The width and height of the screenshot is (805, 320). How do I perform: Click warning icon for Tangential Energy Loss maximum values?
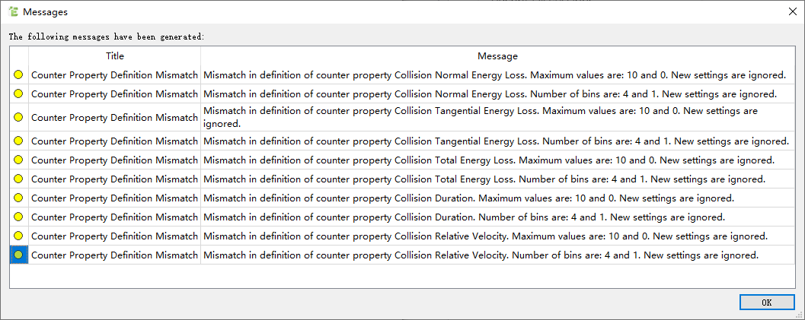point(18,117)
